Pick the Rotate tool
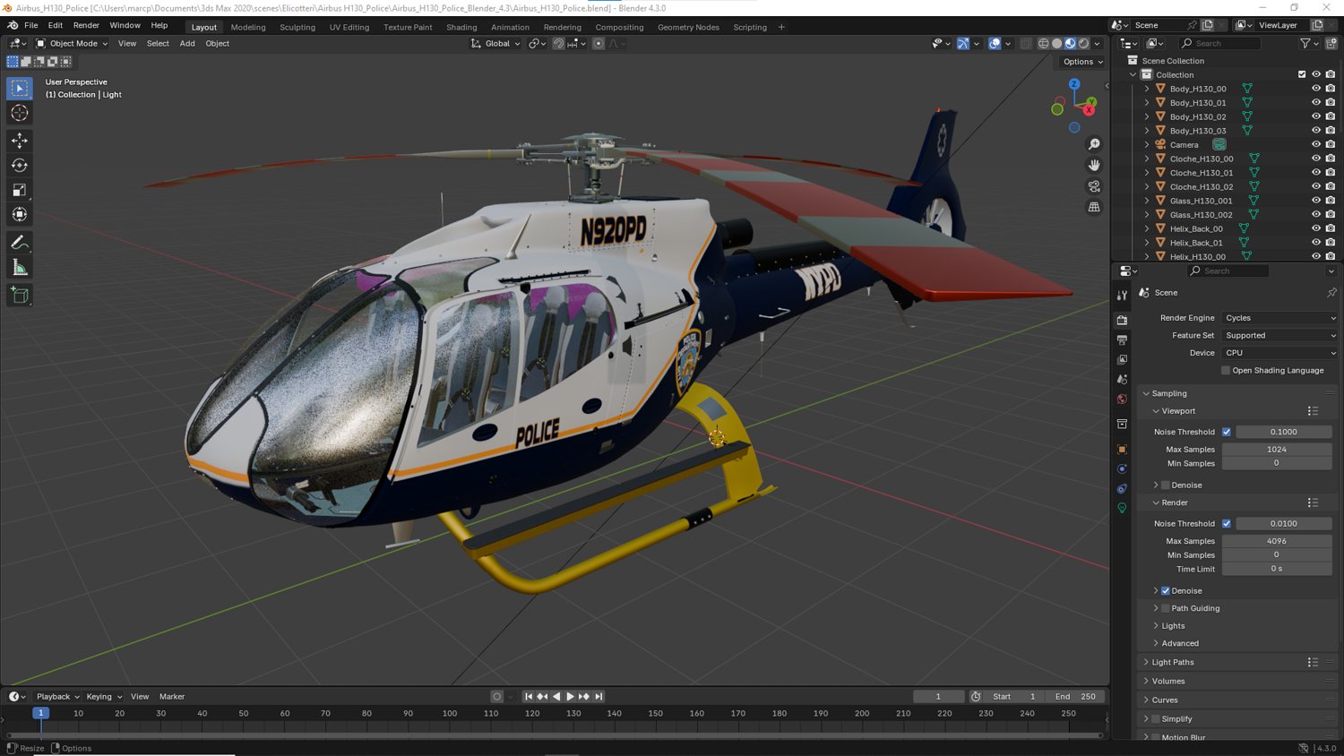 (20, 166)
